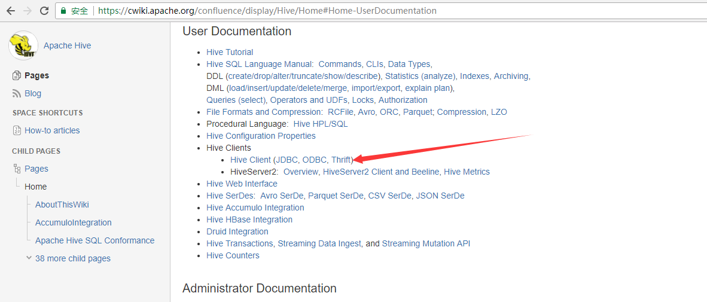Open the Indexes link
Viewport: 707px width, 302px height.
475,76
